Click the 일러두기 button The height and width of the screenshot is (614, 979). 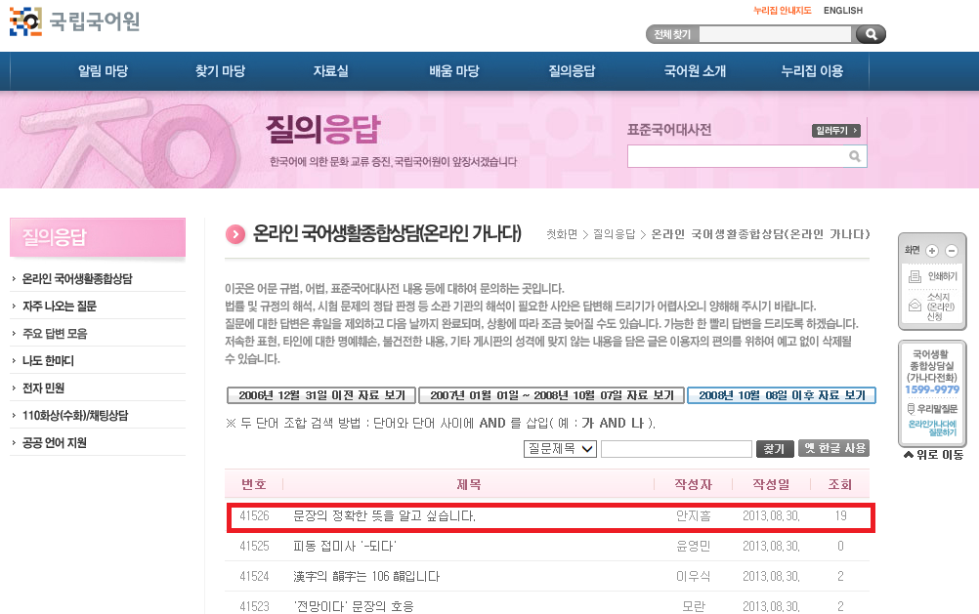pos(835,131)
